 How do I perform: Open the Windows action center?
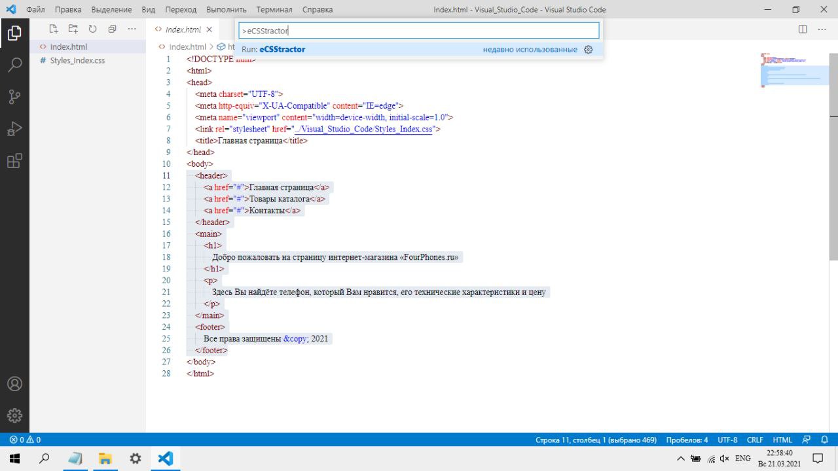(818, 459)
